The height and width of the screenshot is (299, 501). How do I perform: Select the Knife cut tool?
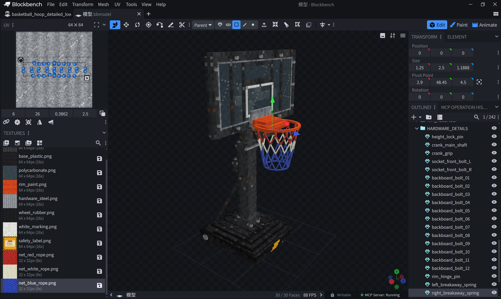click(182, 25)
